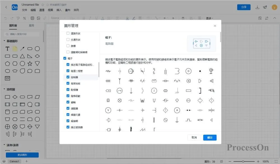280x164 pixels.
Task: Check the 路標 checkbox
Action: pos(68,46)
